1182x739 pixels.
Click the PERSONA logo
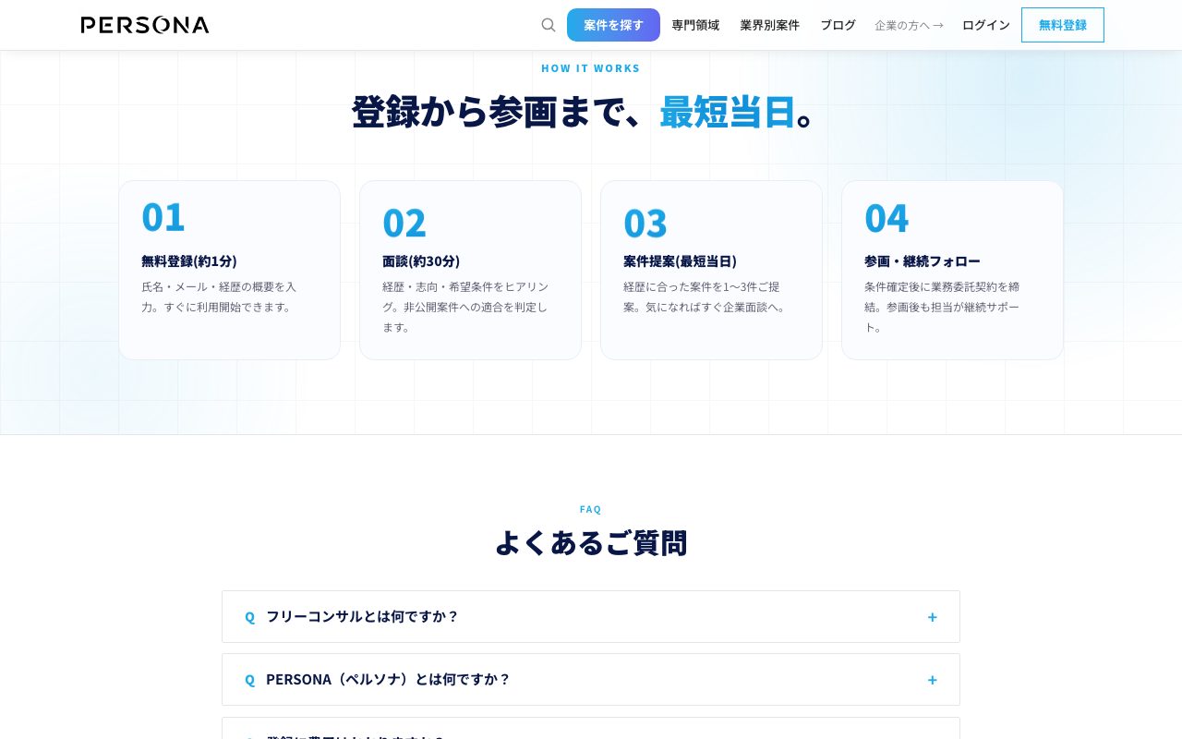tap(145, 25)
